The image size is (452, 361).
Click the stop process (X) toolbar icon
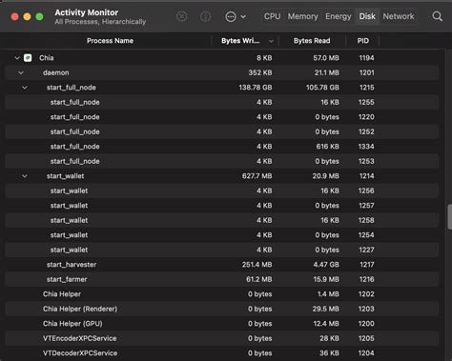tap(182, 16)
